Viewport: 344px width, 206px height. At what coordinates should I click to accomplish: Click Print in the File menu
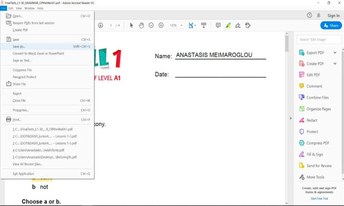click(x=17, y=120)
